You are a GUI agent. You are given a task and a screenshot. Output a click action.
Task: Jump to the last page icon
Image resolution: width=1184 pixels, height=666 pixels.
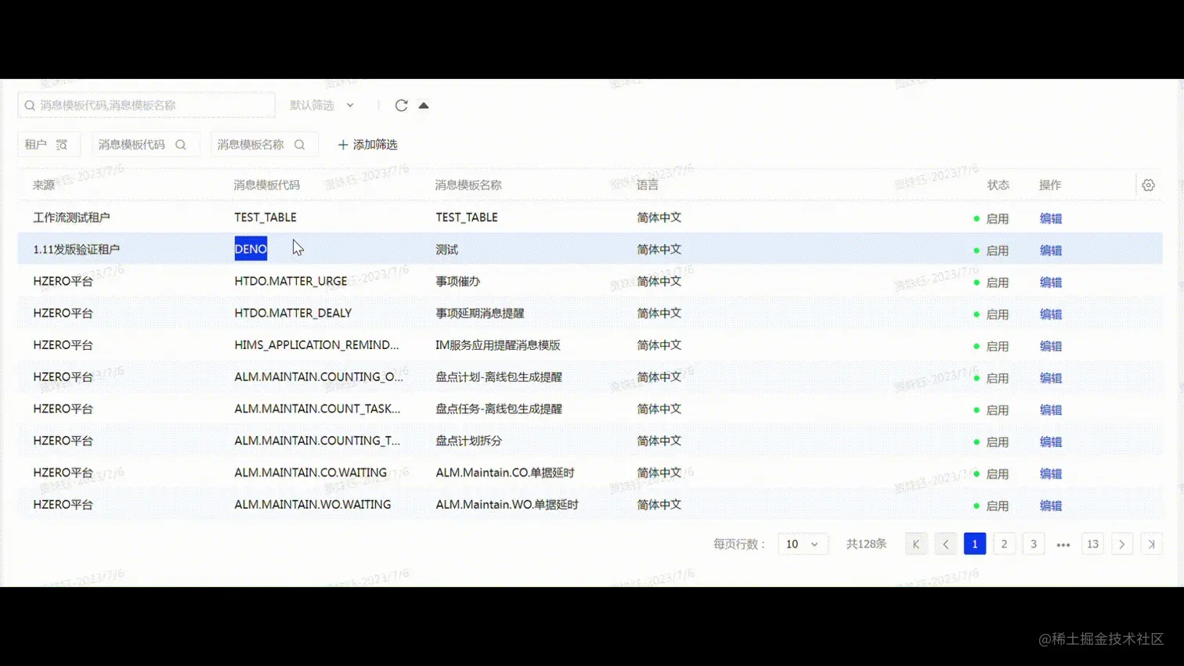[x=1151, y=543]
